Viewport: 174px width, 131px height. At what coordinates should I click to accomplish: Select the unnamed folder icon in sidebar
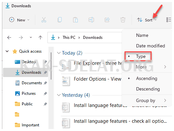point(17,115)
